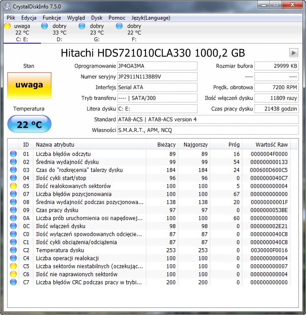Click the CrystalDiskInfo title bar app icon
Image resolution: width=306 pixels, height=315 pixels.
click(x=7, y=6)
